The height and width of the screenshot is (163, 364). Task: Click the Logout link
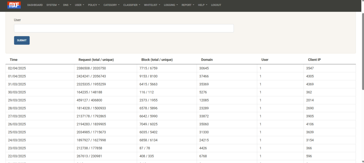216,5
